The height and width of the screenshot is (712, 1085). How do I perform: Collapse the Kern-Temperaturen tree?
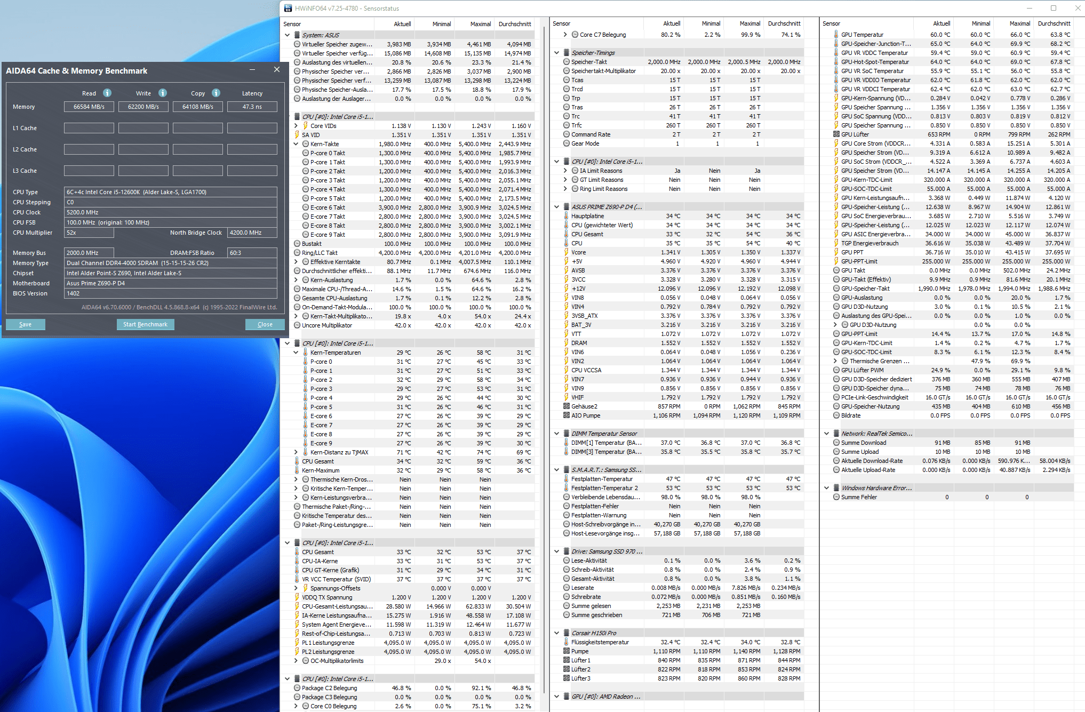296,353
